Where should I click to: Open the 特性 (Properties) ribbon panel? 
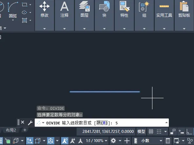tap(124, 15)
